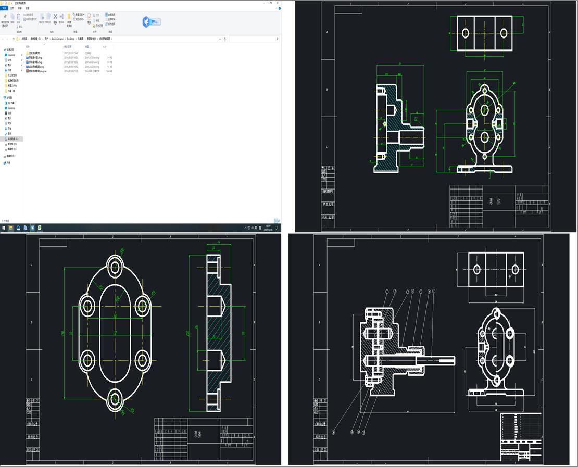This screenshot has width=578, height=467.
Task: Open the Open command dropdown arrow
Action: click(100, 15)
